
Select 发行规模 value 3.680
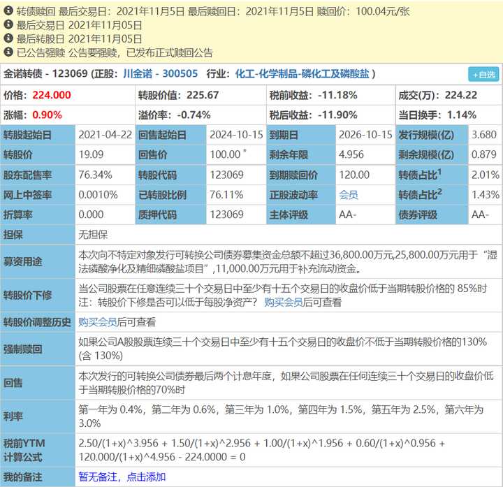click(484, 135)
